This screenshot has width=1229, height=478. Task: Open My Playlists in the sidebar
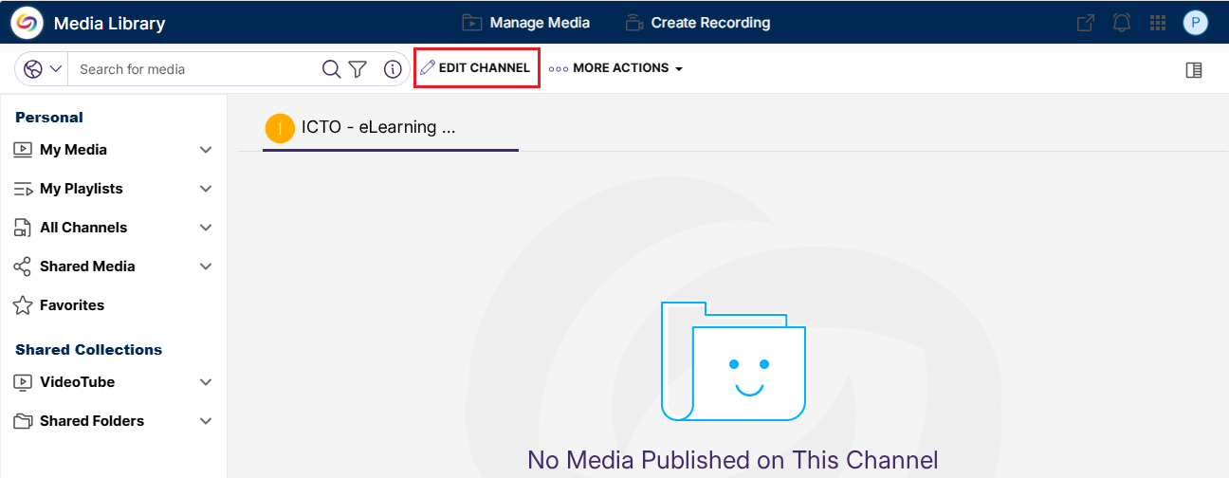pyautogui.click(x=82, y=189)
